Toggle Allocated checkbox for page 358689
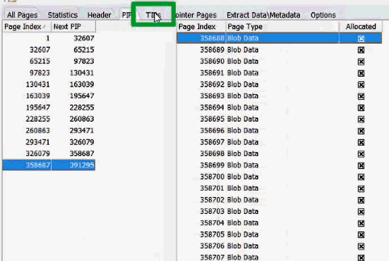 361,50
